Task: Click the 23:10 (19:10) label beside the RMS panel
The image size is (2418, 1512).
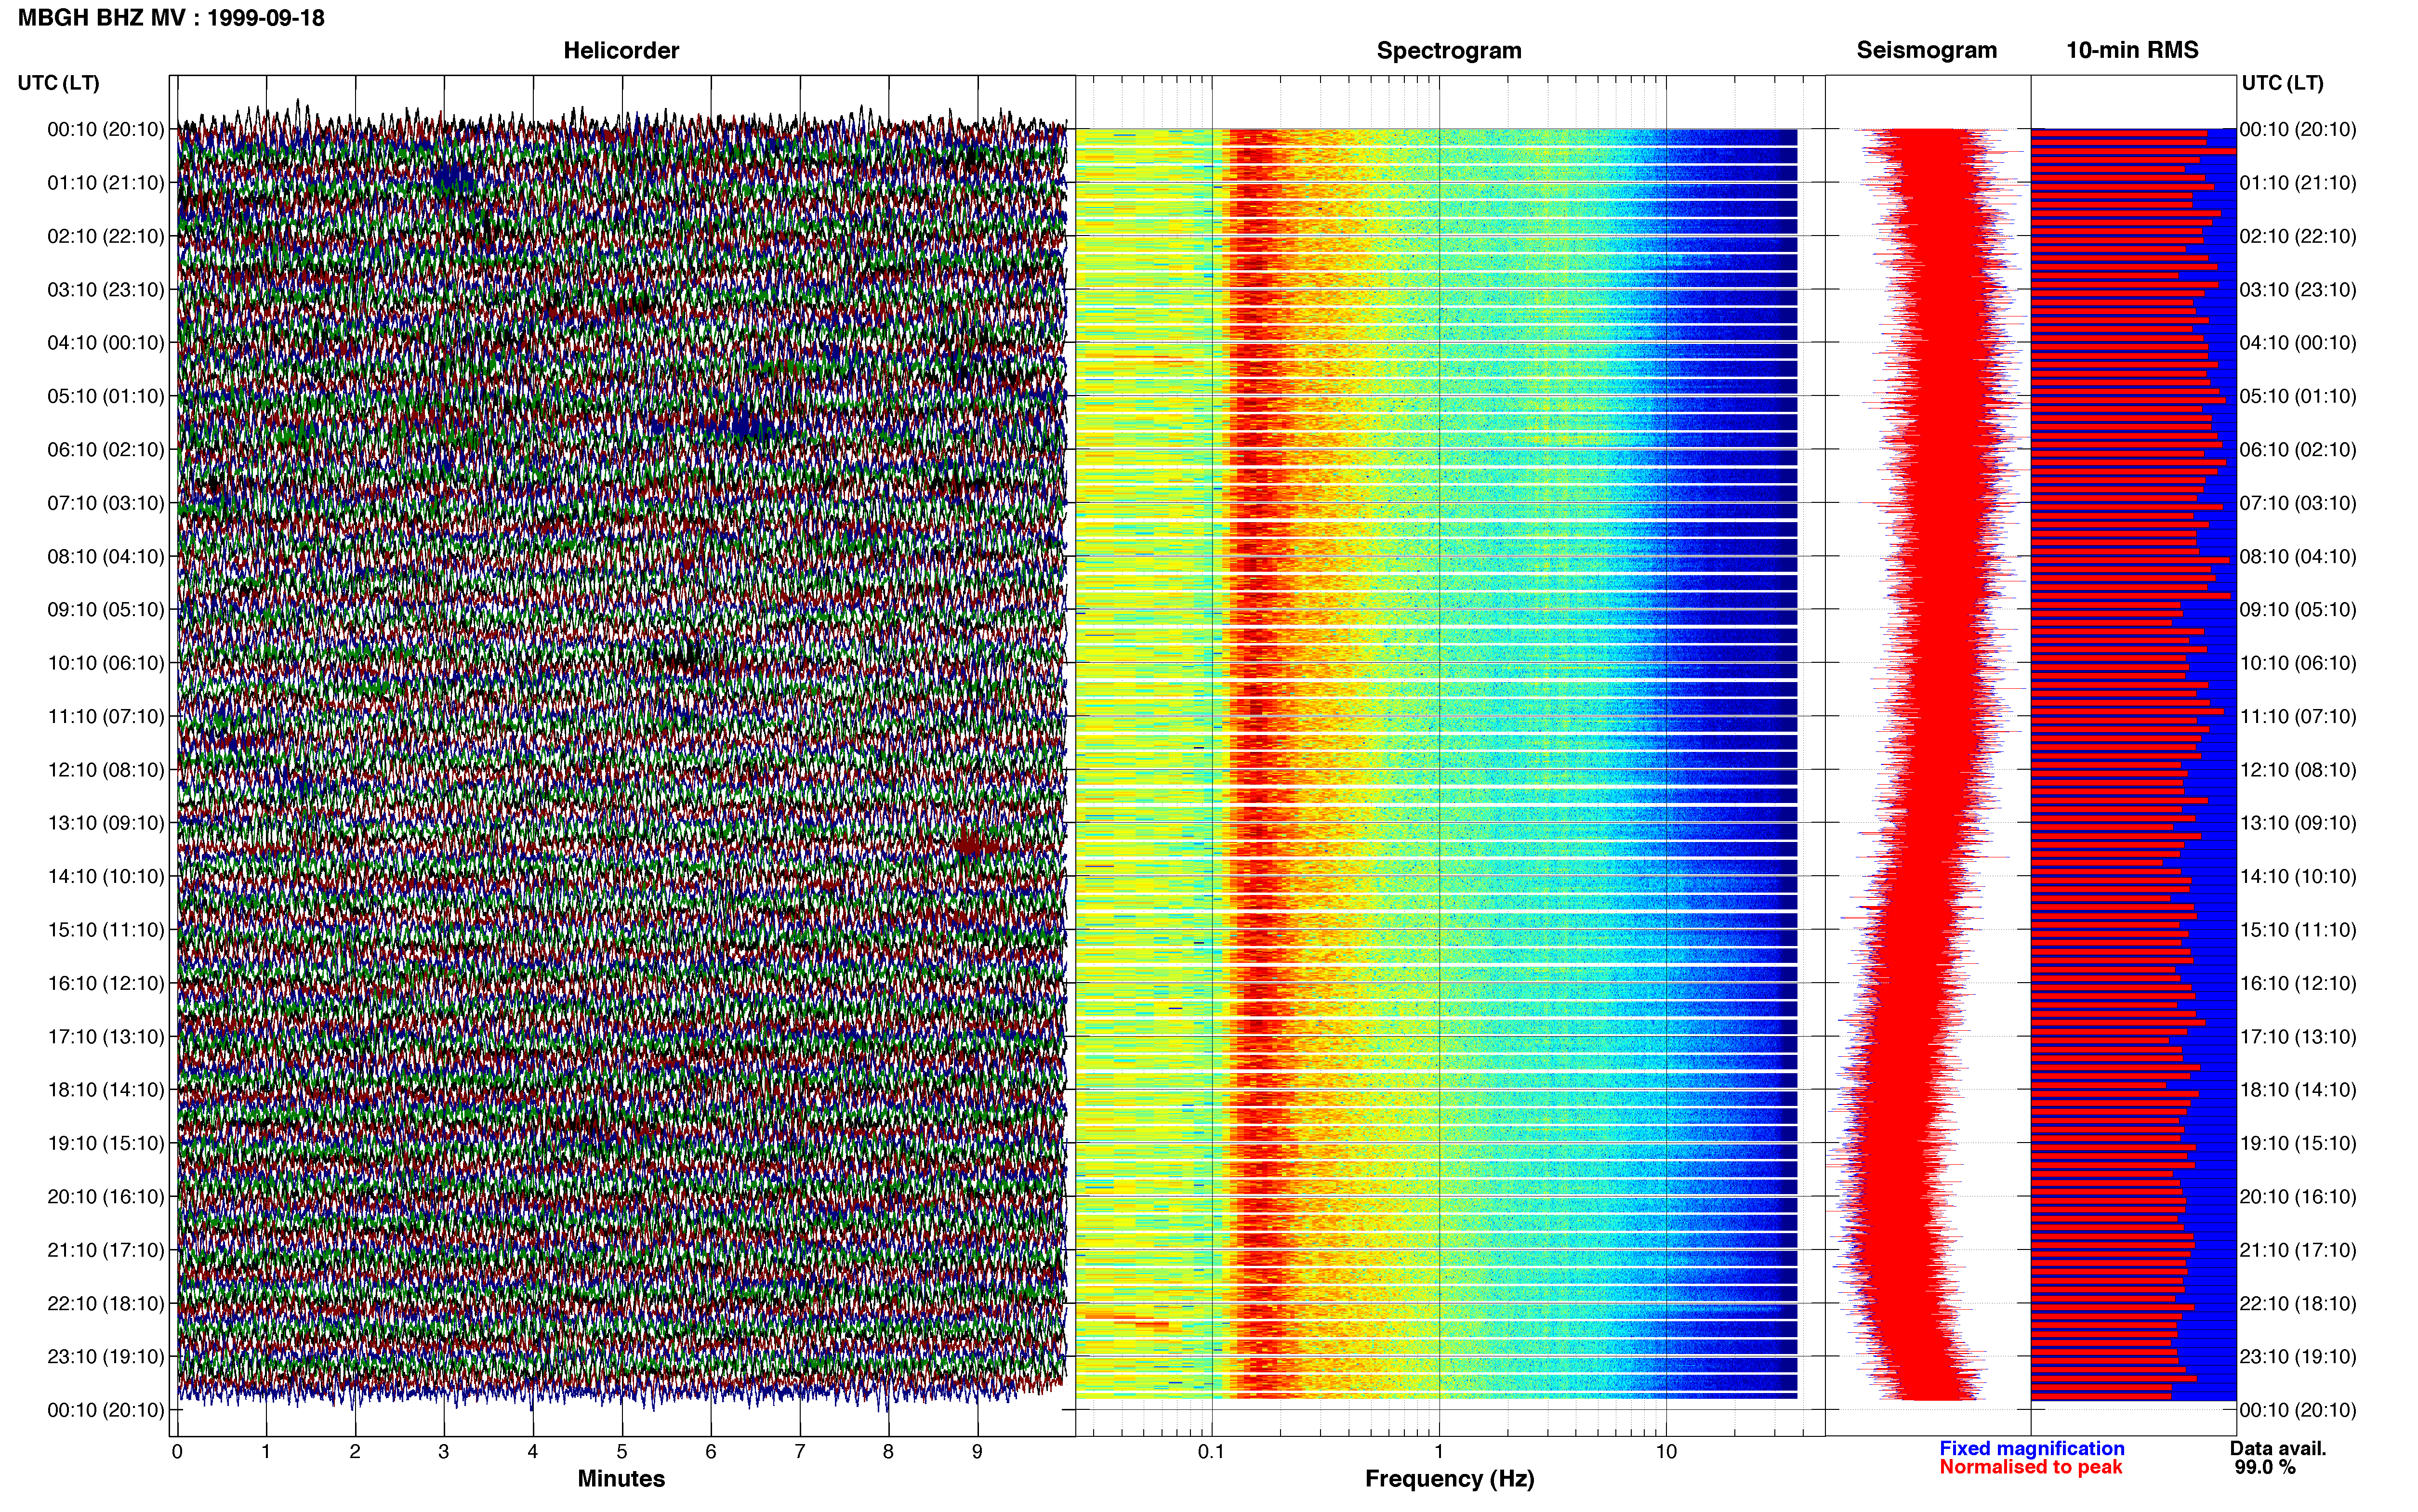Action: point(2298,1356)
